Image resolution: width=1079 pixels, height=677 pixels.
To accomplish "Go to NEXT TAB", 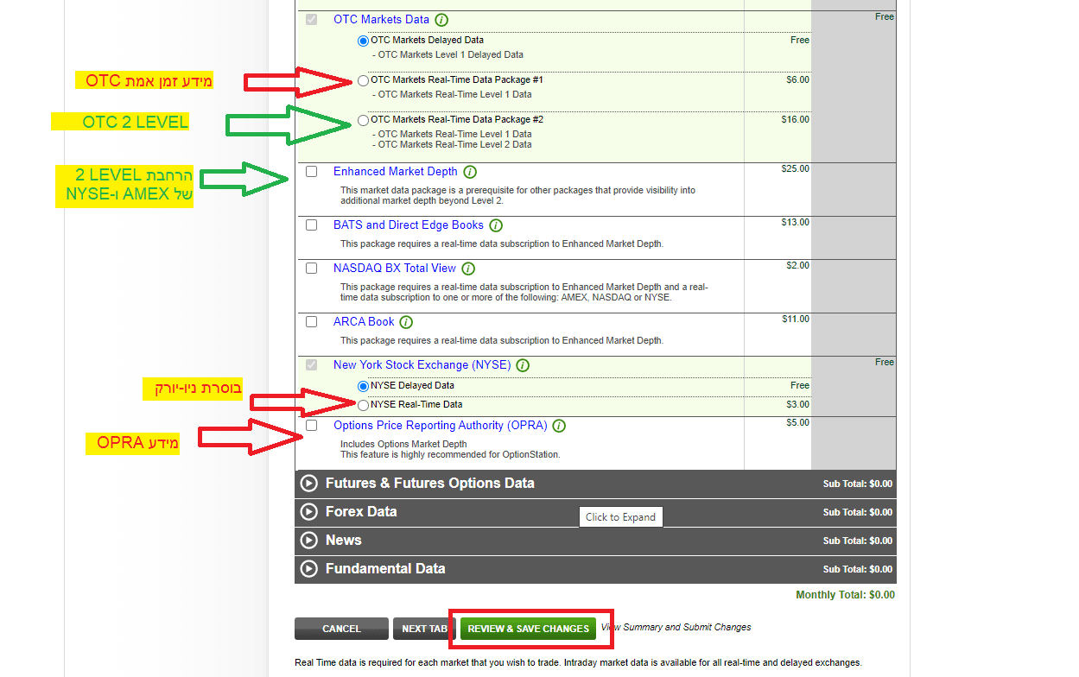I will tap(424, 629).
